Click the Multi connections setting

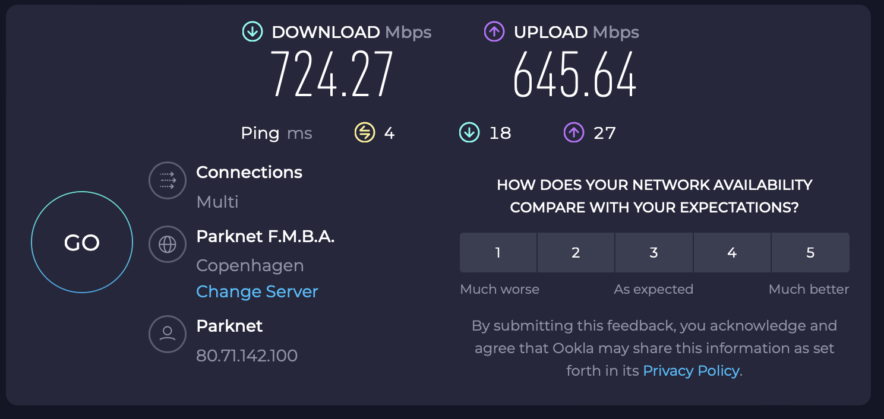pos(217,202)
